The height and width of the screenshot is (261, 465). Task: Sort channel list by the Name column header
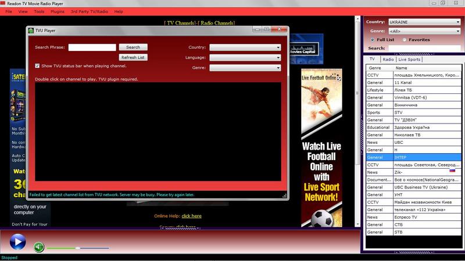pos(427,68)
